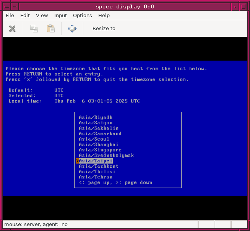This screenshot has height=231, width=250.
Task: Open the File menu
Action: pos(10,16)
